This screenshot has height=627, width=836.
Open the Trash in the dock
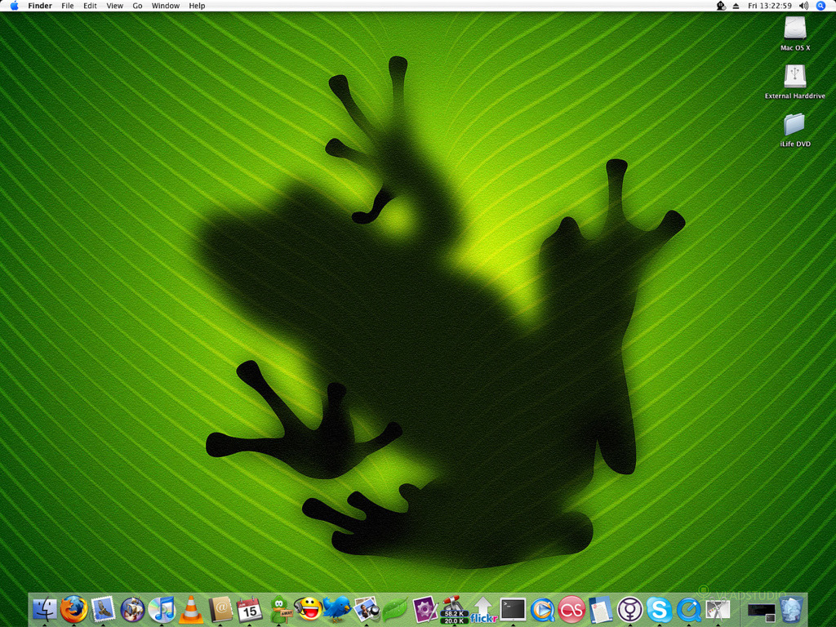[790, 609]
